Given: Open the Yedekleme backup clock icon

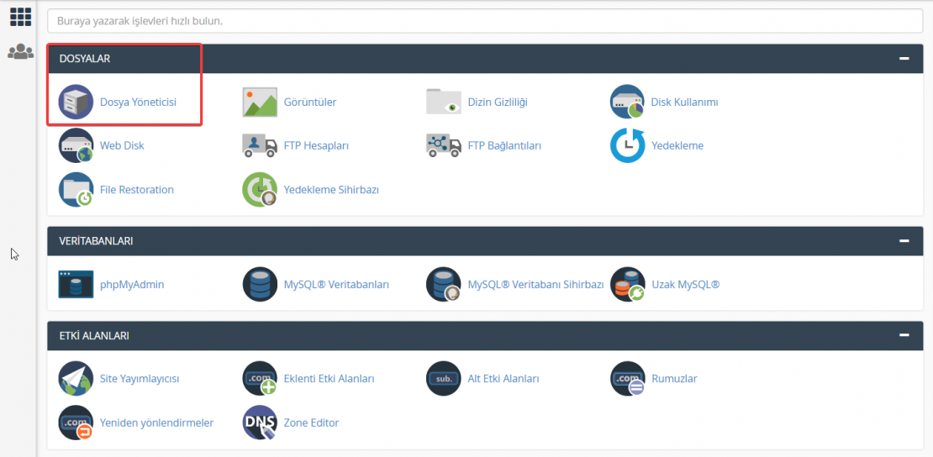Looking at the screenshot, I should 627,145.
